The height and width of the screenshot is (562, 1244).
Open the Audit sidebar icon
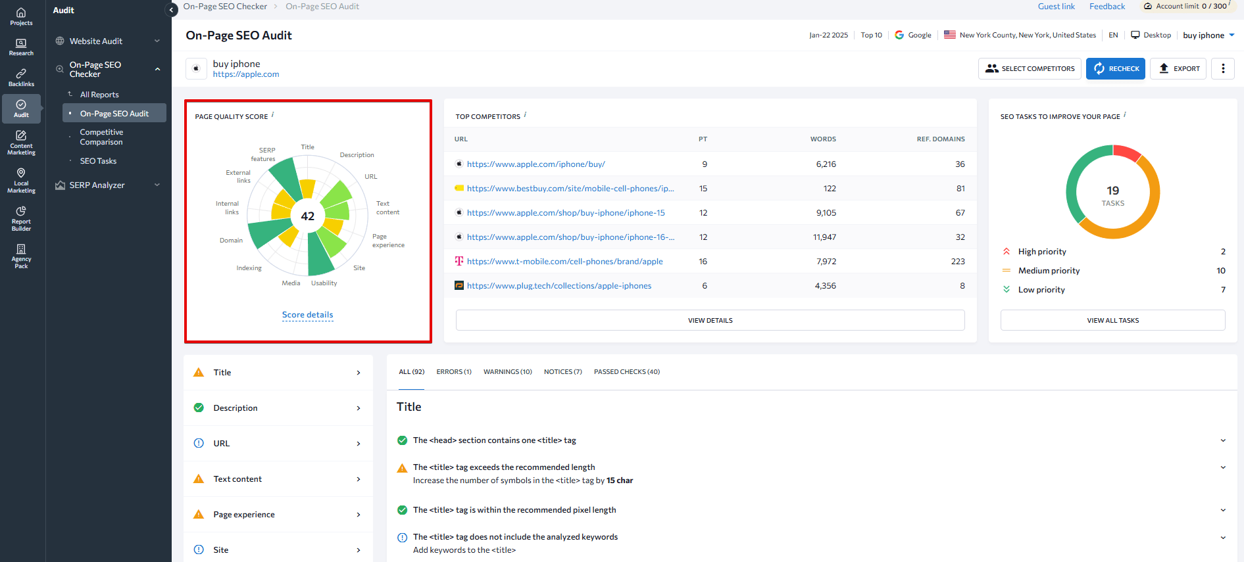[x=21, y=108]
